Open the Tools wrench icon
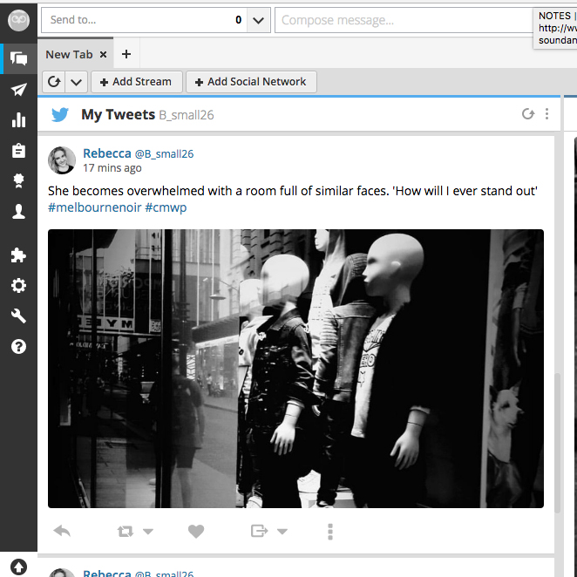This screenshot has height=577, width=577. coord(18,316)
